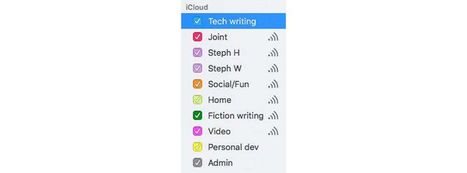Select the highlighted Tech writing calendar row
The image size is (467, 173).
tap(233, 21)
